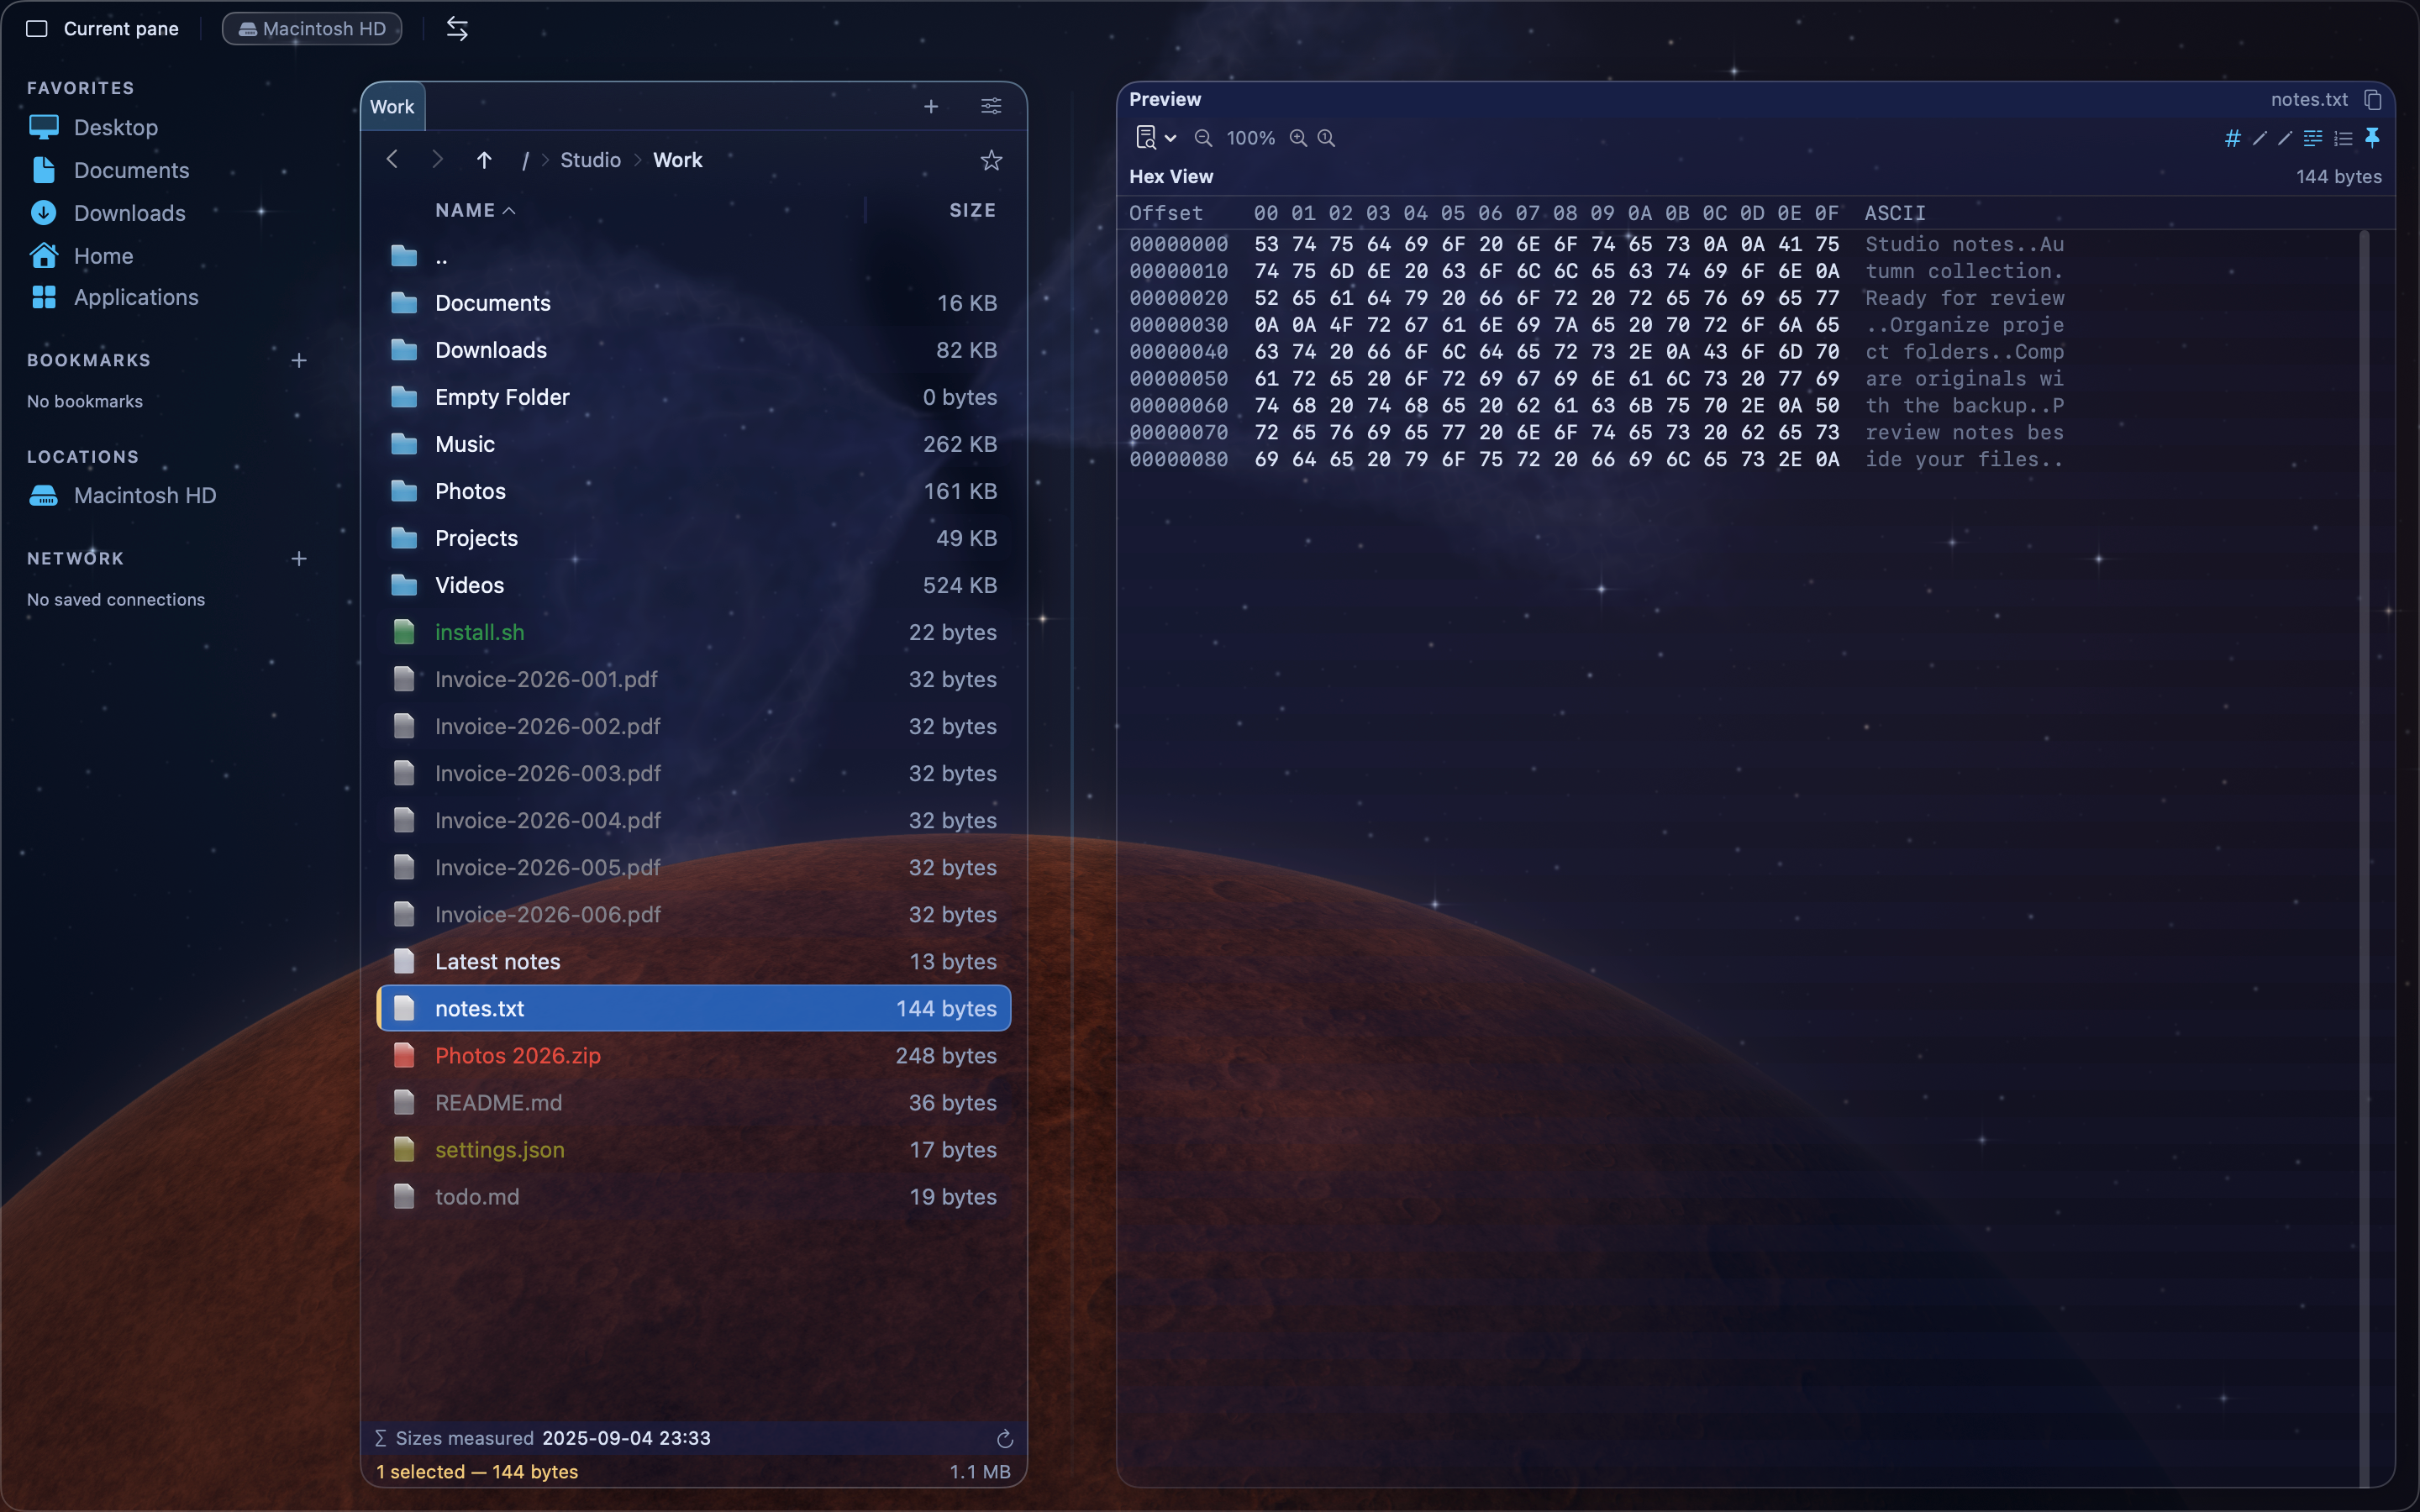Switch to the Work tab
The width and height of the screenshot is (2420, 1512).
(x=392, y=107)
